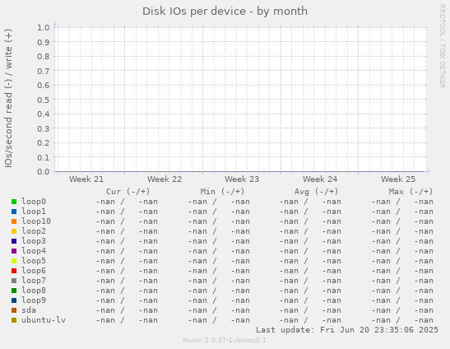This screenshot has height=349, width=450.
Task: Click the loop1 blue legend swatch
Action: coord(14,212)
